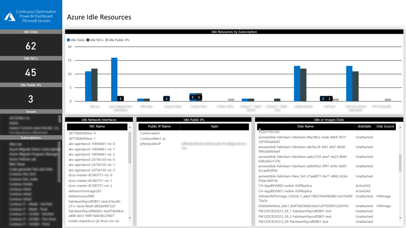The height and width of the screenshot is (228, 406).
Task: Click the disk table scrollbar thumb
Action: pos(400,163)
